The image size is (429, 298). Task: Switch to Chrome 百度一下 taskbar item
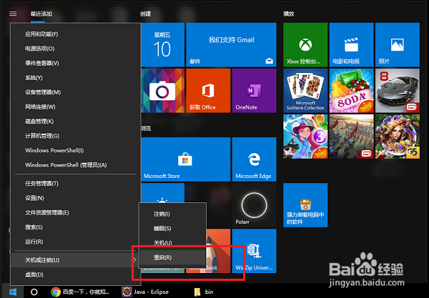[81, 292]
